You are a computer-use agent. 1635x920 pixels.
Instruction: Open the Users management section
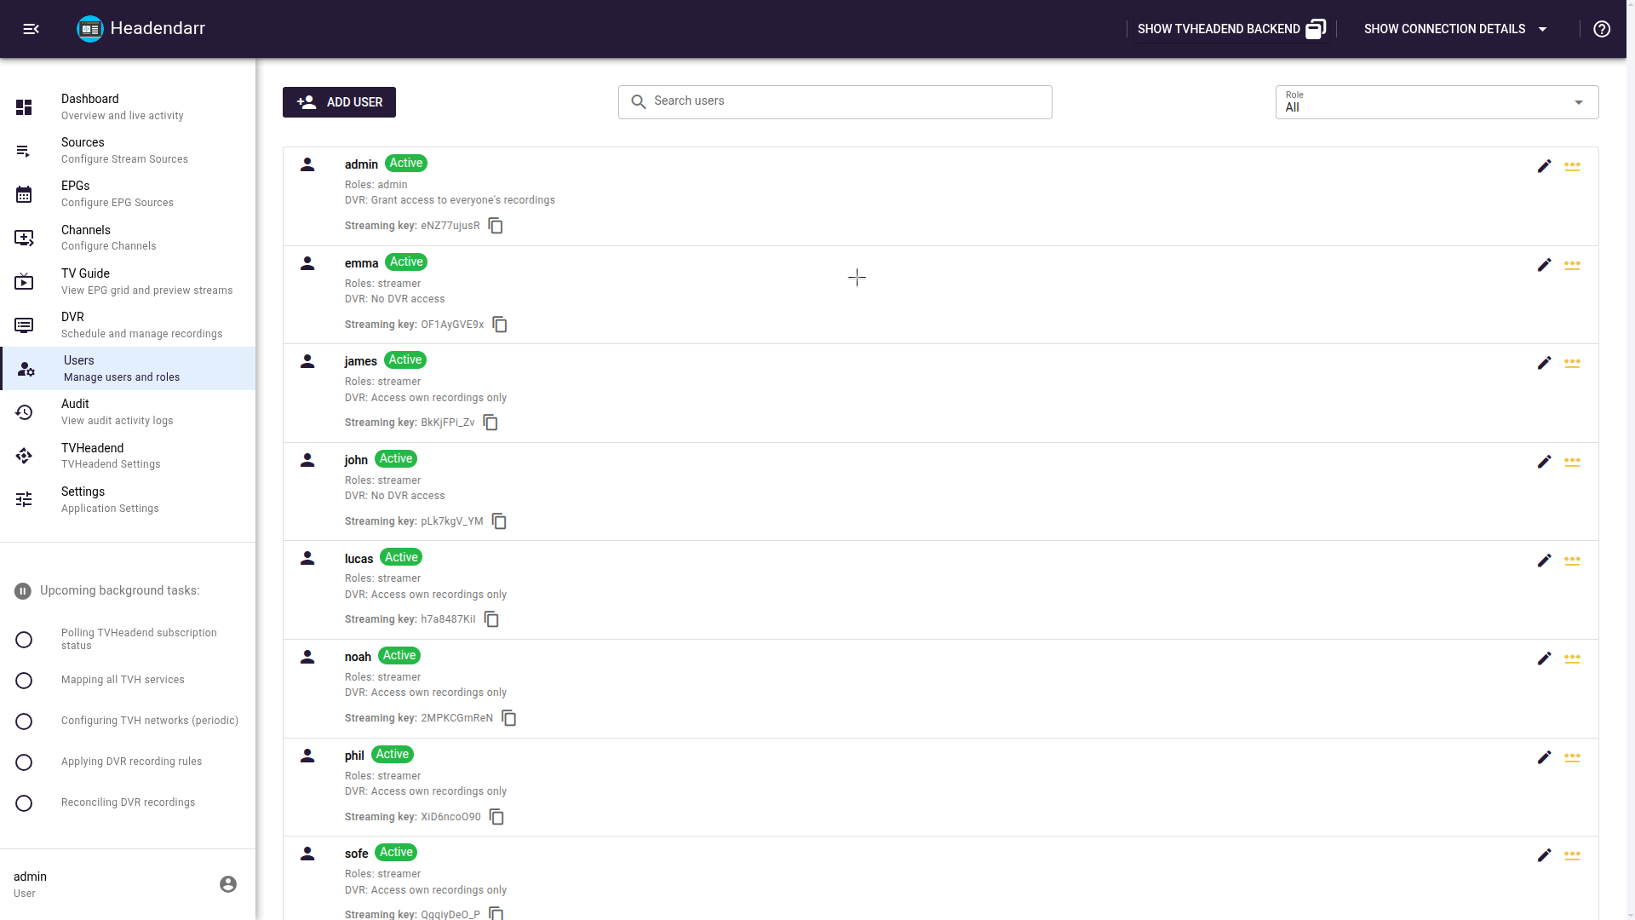click(78, 368)
